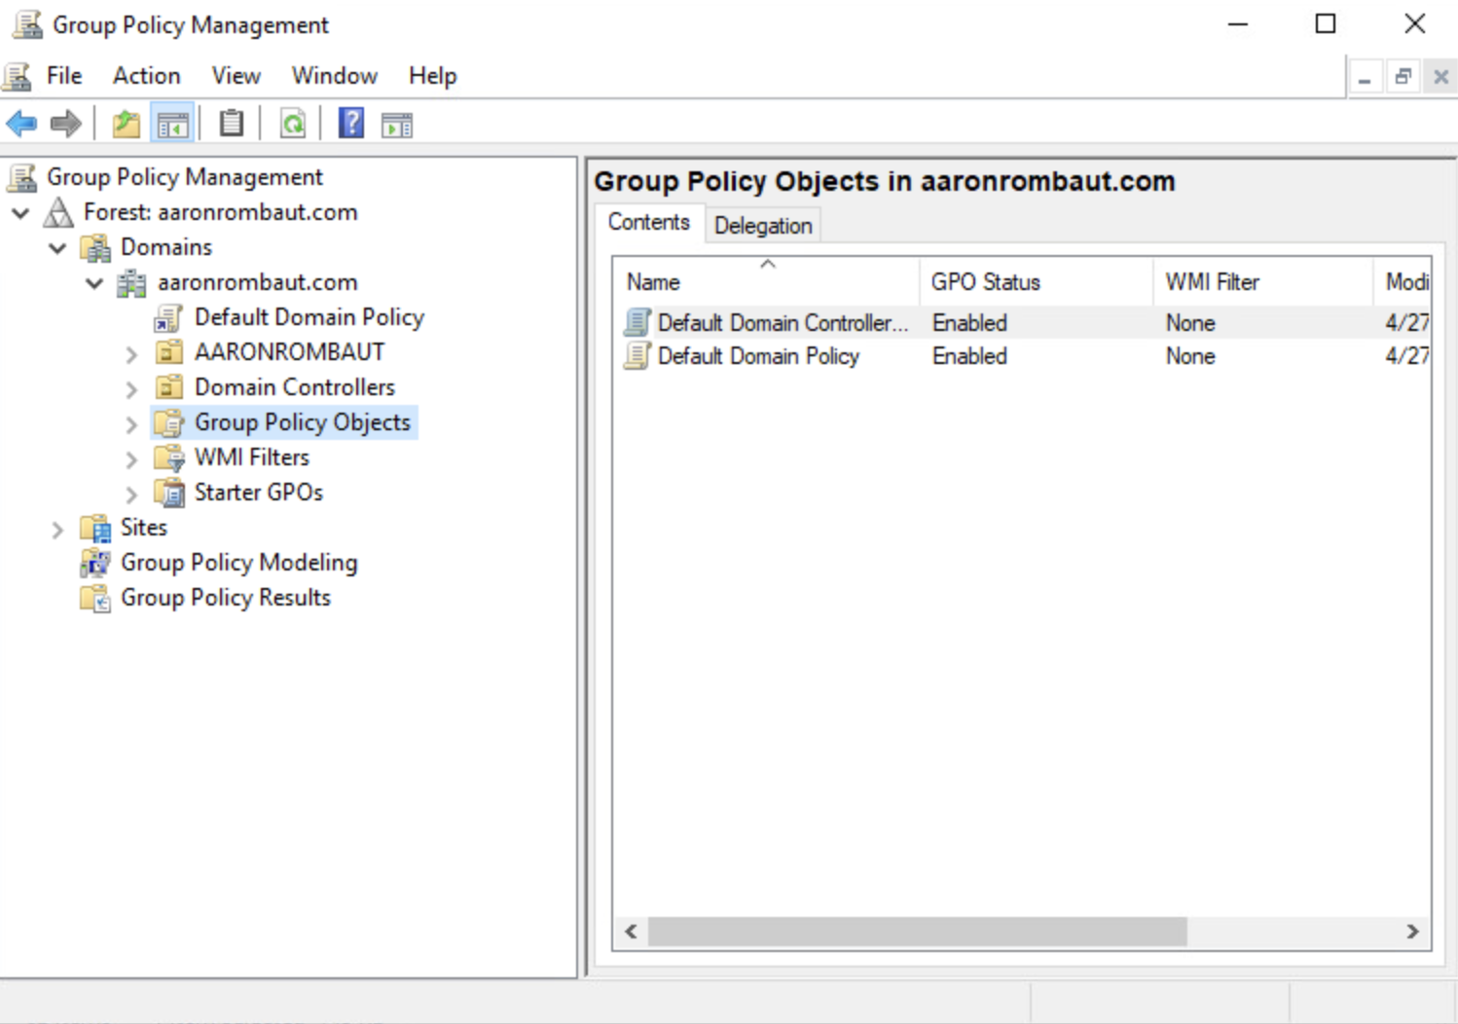Switch to the Delegation tab

[763, 225]
